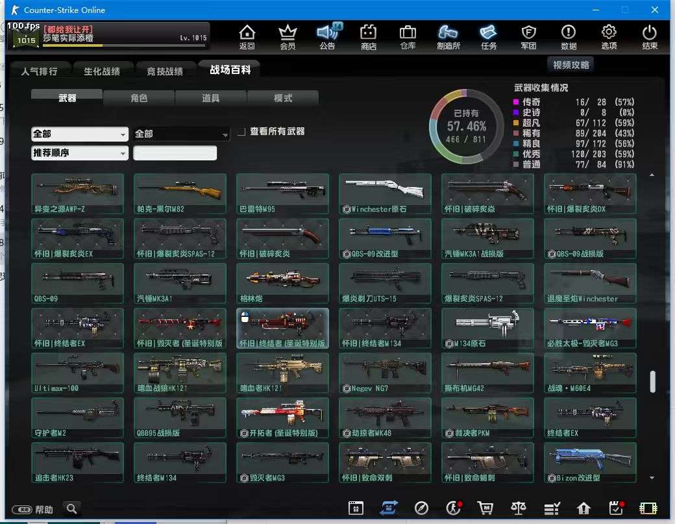
Task: Select the M134原石 weapon card
Action: 487,328
